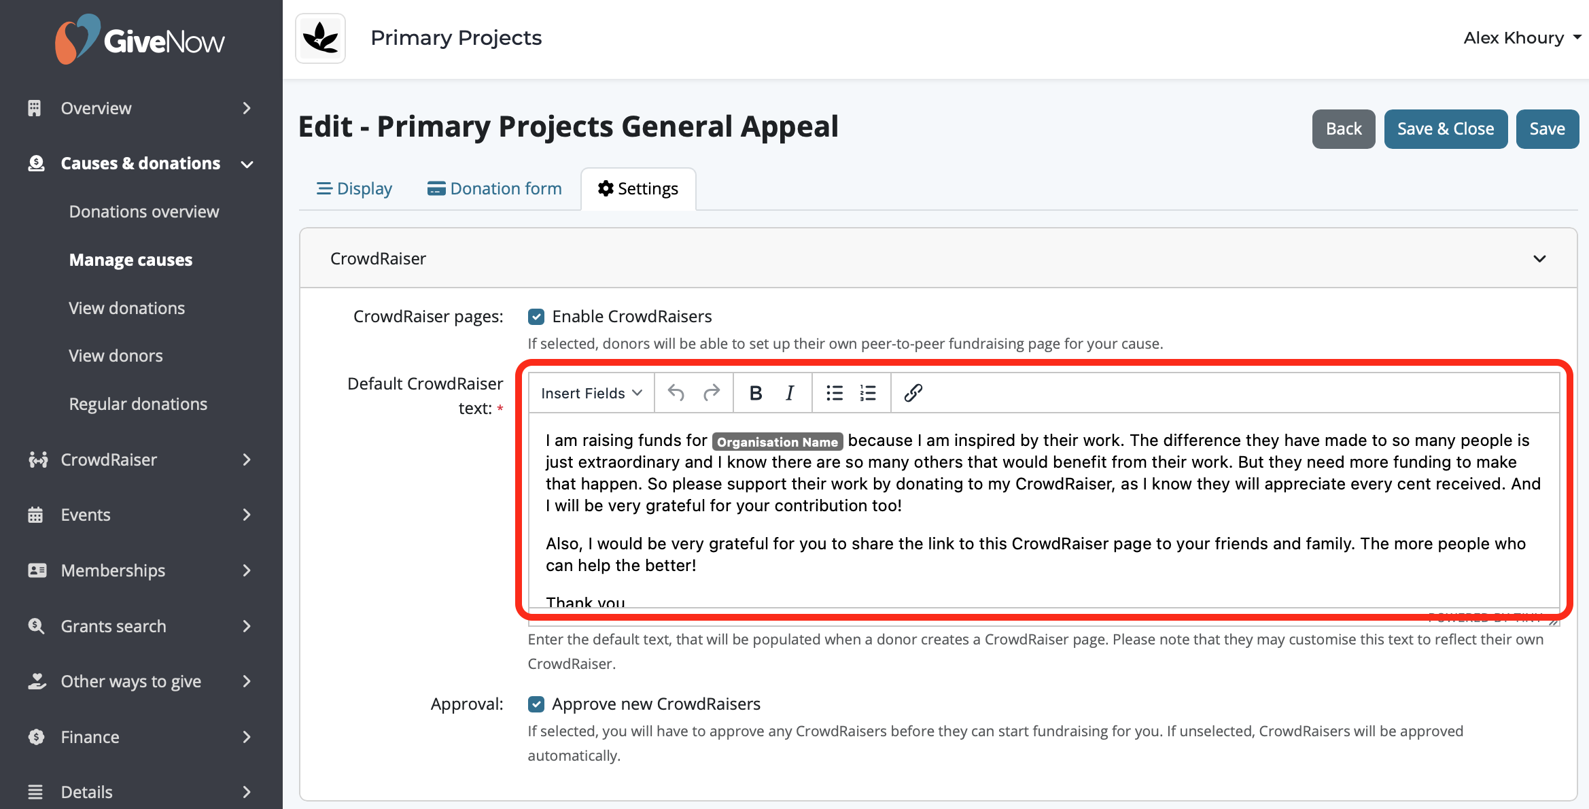This screenshot has width=1589, height=809.
Task: Insert a numbered list
Action: pyautogui.click(x=868, y=393)
